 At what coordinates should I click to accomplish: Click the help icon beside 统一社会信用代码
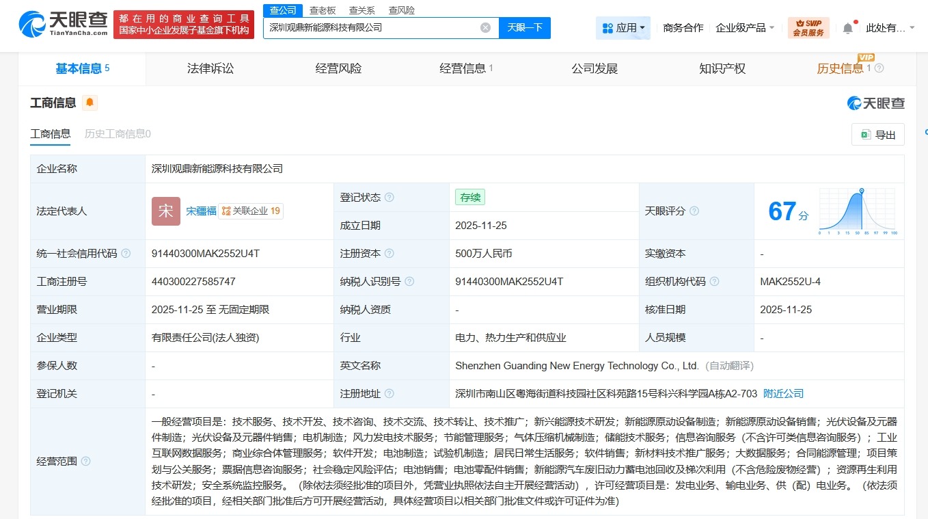126,253
